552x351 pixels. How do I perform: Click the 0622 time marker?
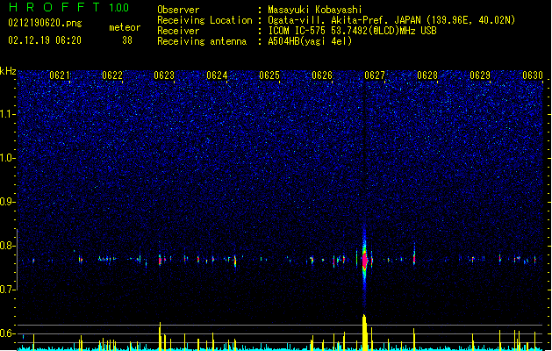(112, 75)
